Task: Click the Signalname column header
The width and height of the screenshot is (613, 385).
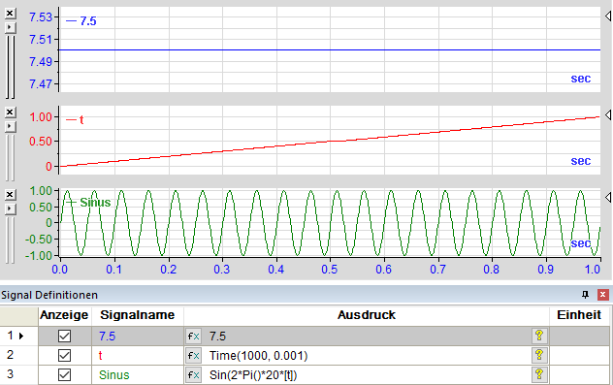Action: click(137, 315)
